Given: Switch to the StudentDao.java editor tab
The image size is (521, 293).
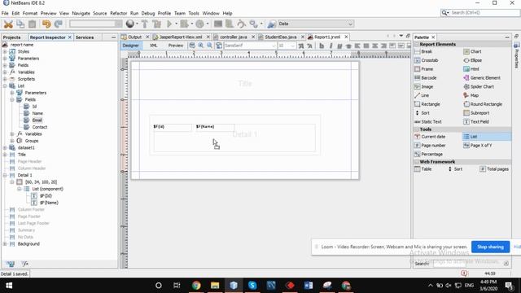Looking at the screenshot, I should coord(281,37).
